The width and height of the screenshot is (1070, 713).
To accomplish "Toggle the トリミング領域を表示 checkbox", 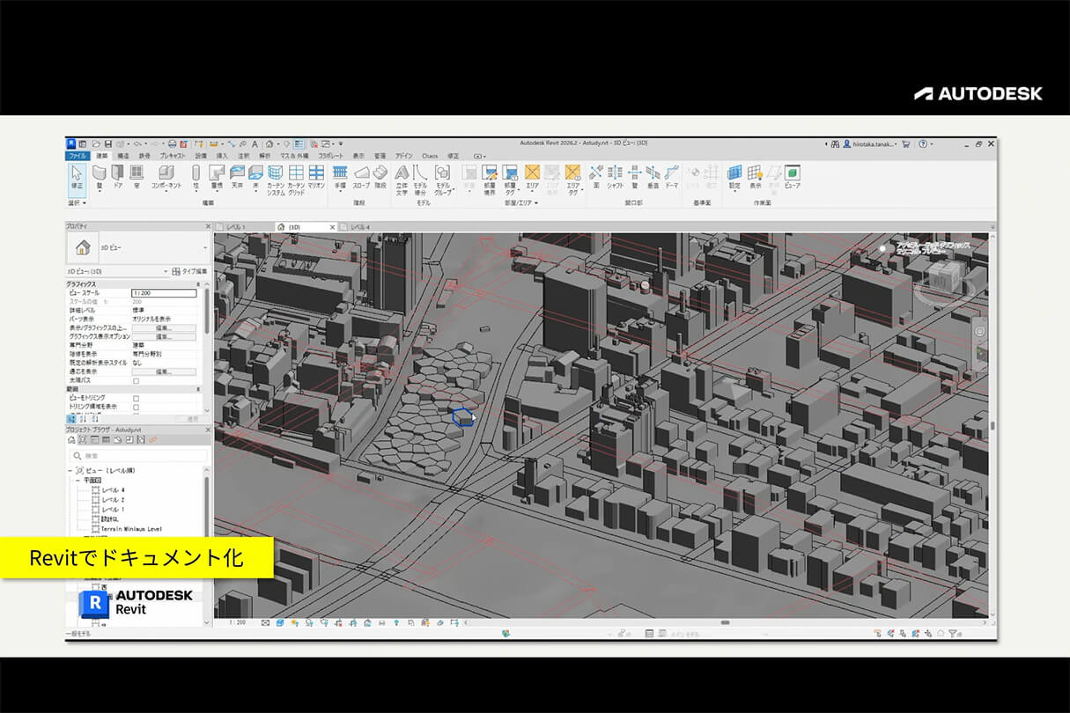I will click(136, 407).
